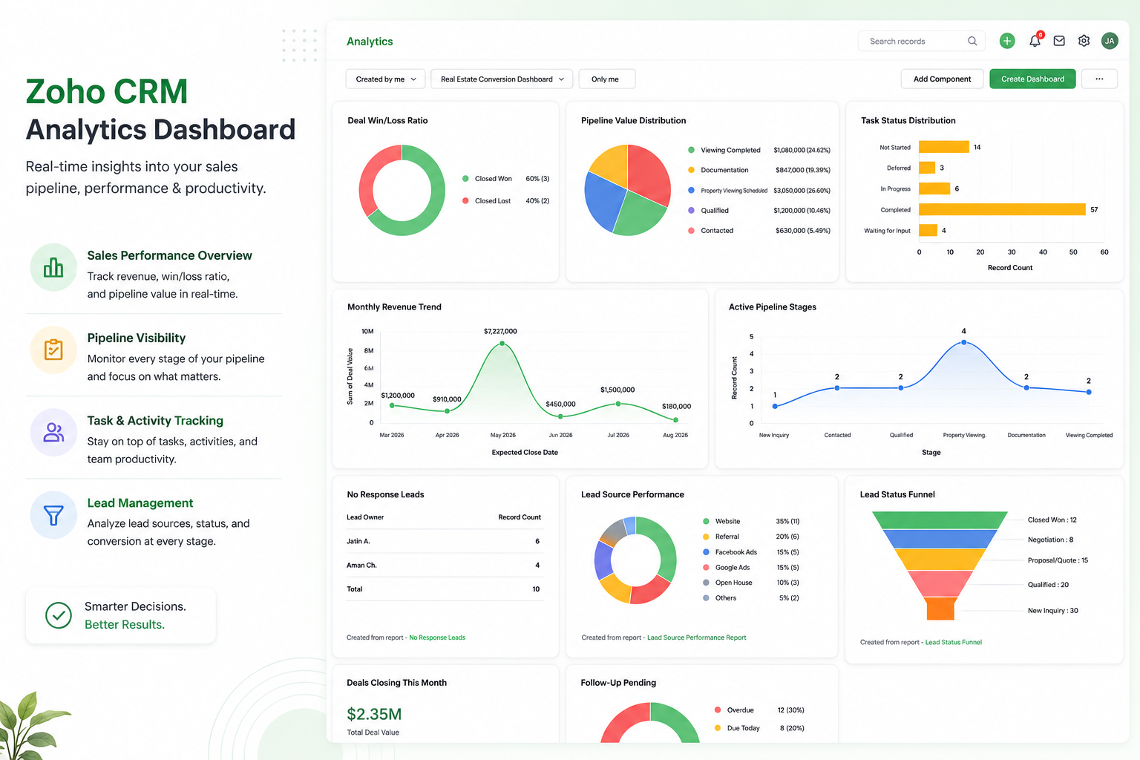Click the Qualified : 20 funnel label
Screen dimensions: 1140x760
click(1048, 585)
